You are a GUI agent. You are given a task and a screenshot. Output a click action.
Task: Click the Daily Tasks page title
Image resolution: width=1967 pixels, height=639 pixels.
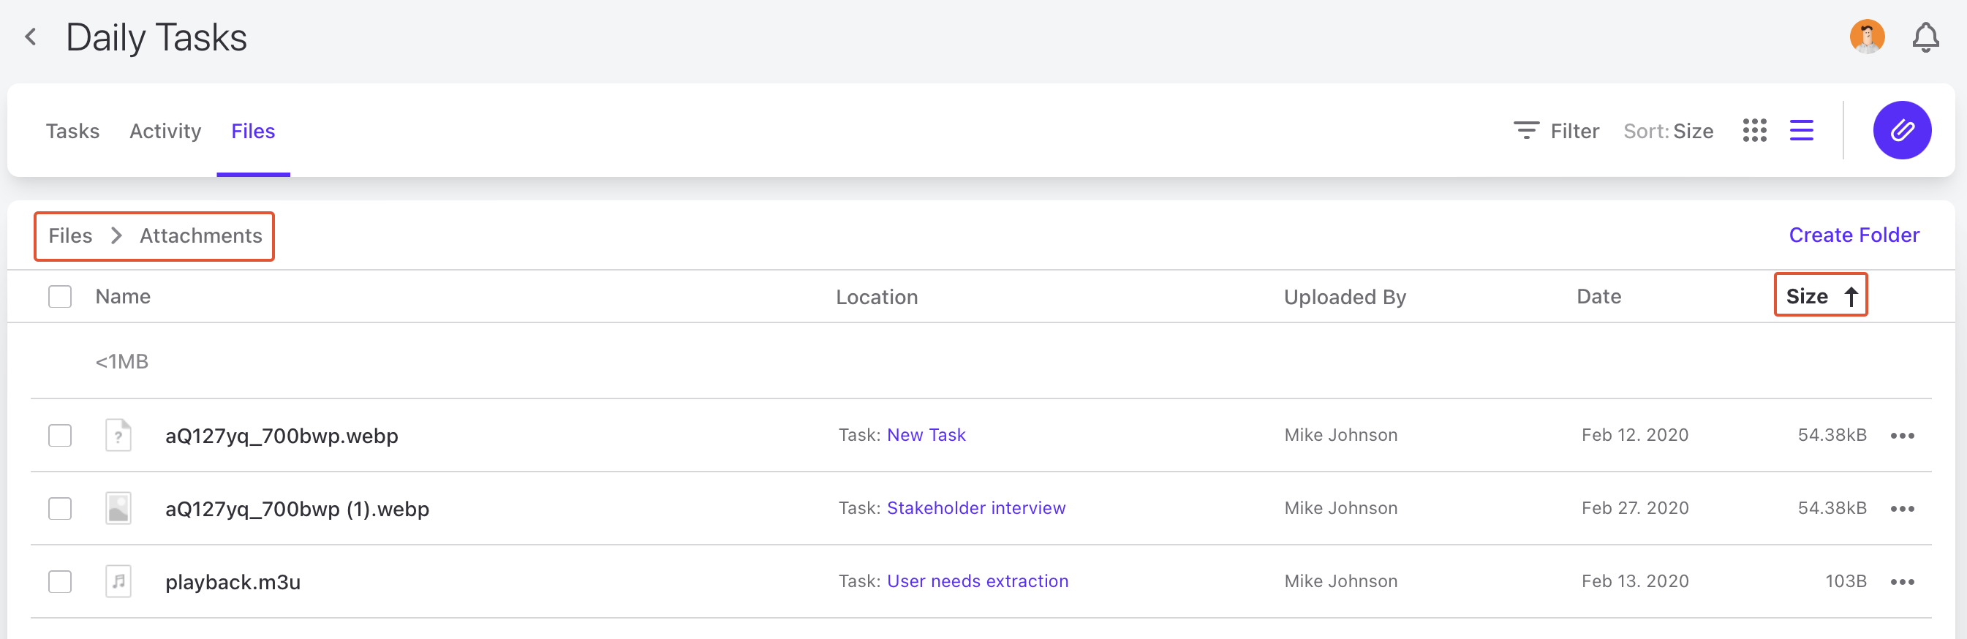156,37
